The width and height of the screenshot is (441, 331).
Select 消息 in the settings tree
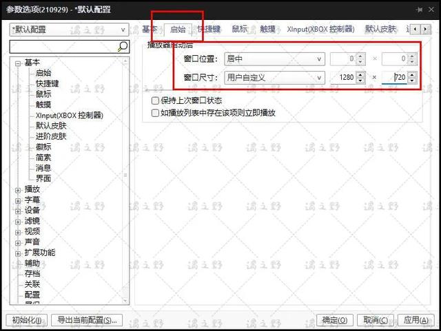43,168
